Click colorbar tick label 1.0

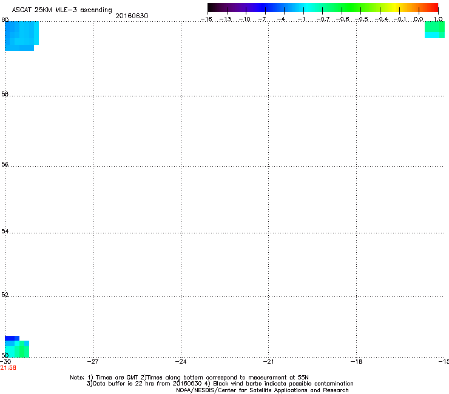coord(438,19)
